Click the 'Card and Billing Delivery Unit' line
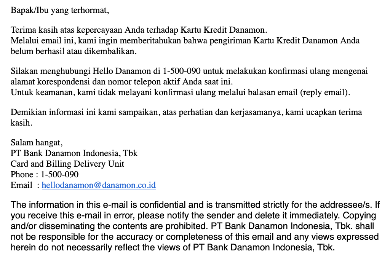Viewport: 390px width, 258px height. (67, 164)
